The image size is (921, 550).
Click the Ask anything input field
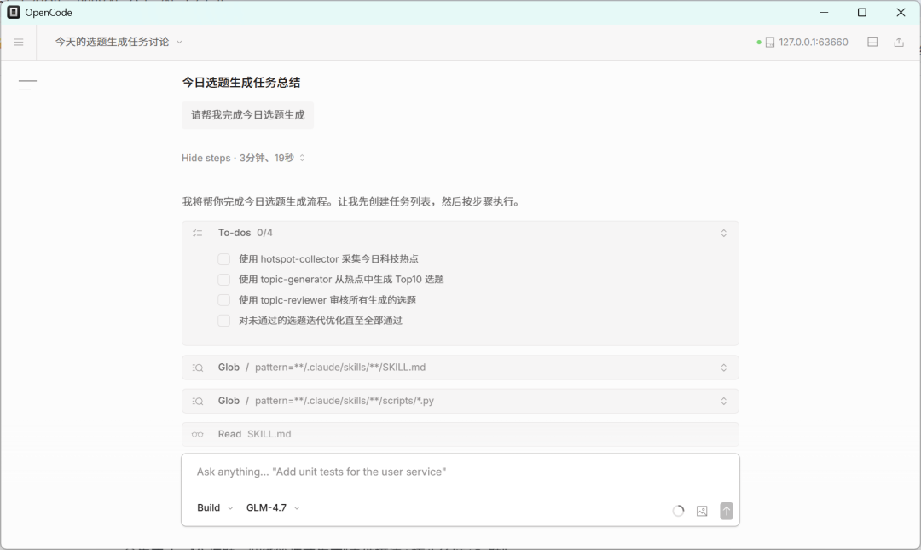(x=384, y=472)
